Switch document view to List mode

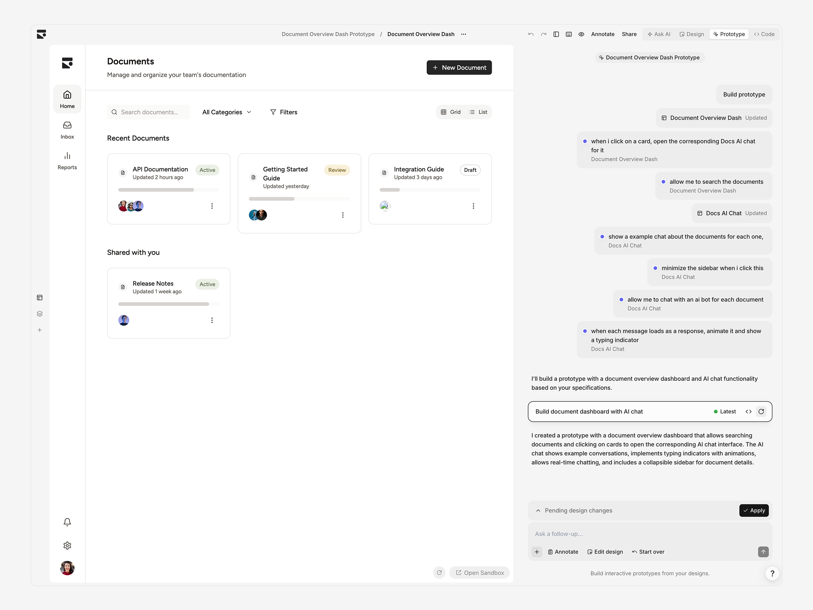coord(478,112)
